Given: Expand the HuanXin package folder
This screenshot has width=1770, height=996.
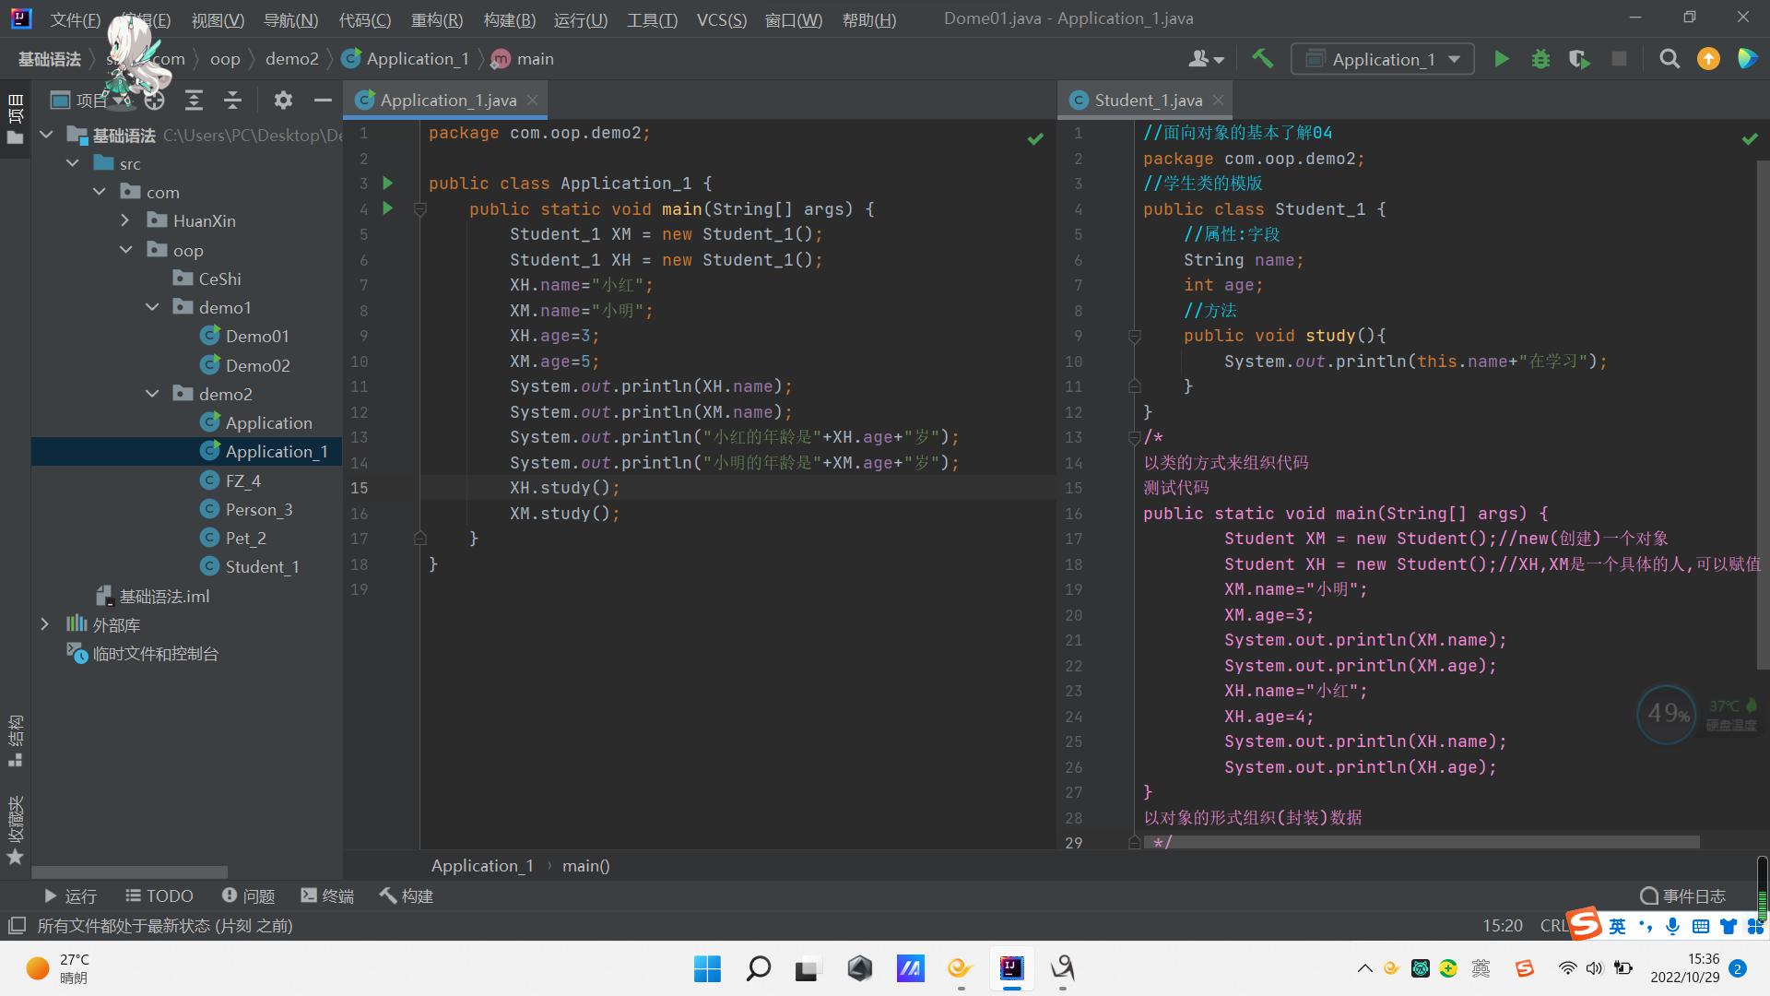Looking at the screenshot, I should pyautogui.click(x=125, y=220).
